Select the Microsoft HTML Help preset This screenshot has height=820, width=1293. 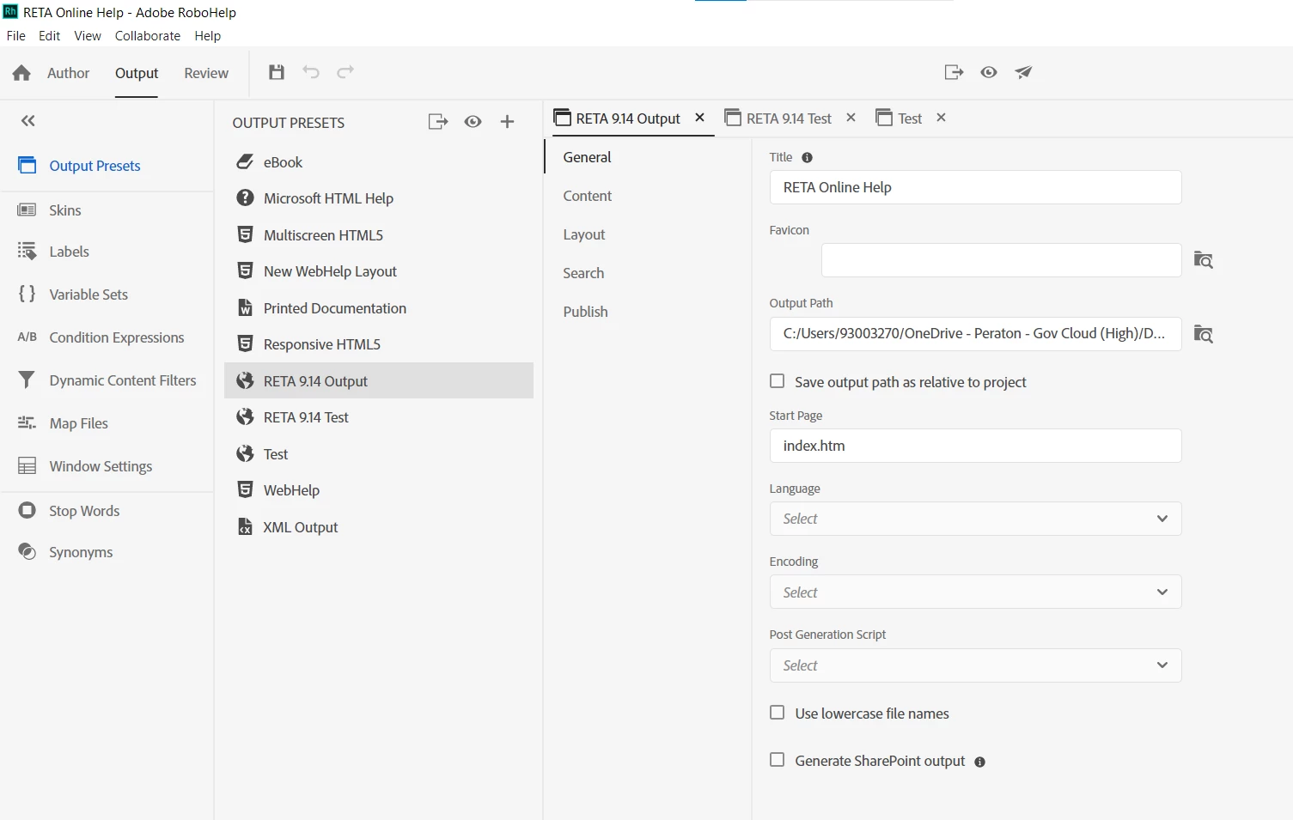(x=379, y=198)
